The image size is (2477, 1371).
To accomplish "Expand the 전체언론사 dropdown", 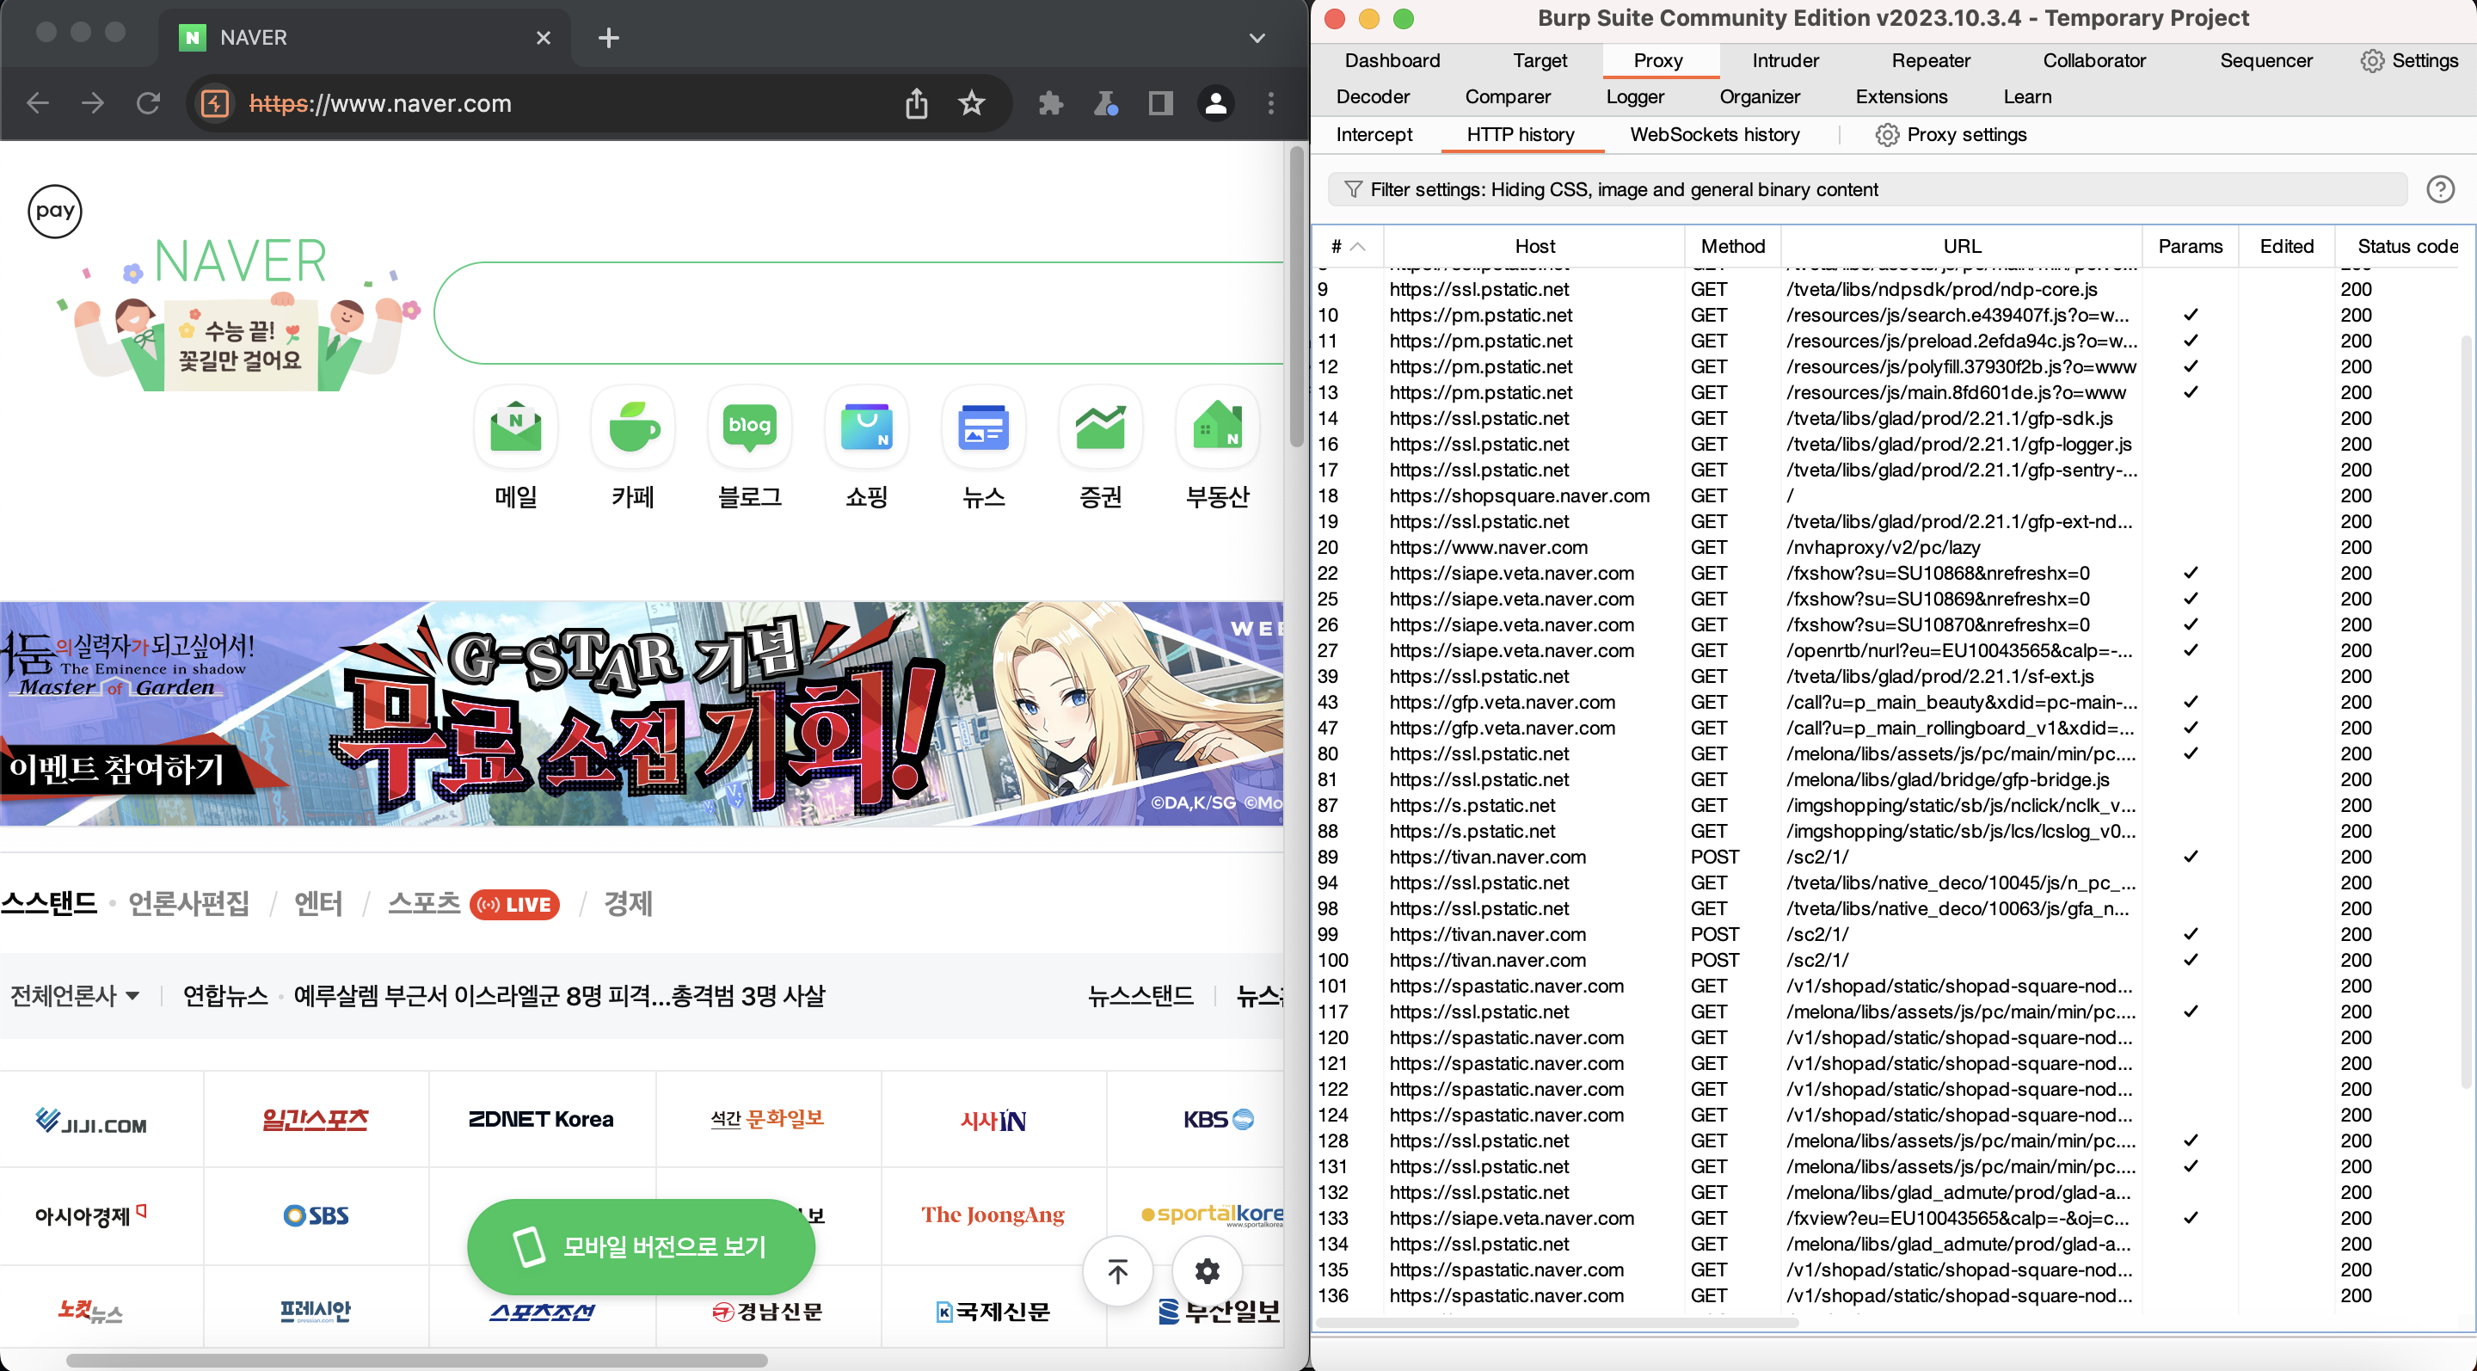I will [x=74, y=995].
